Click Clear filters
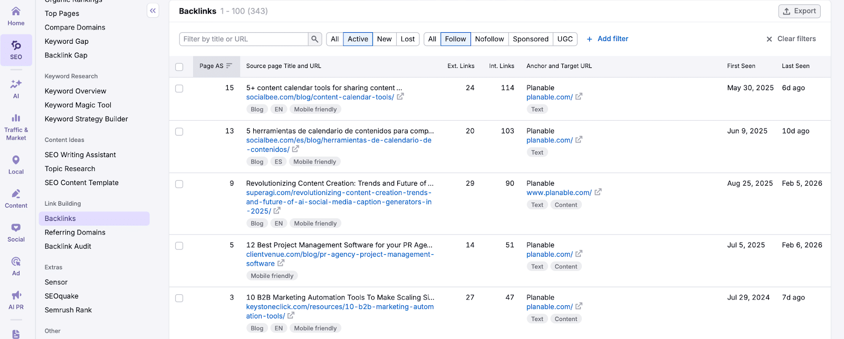 [x=791, y=38]
